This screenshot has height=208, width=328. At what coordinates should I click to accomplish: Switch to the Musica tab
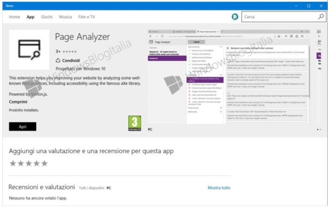pyautogui.click(x=65, y=17)
